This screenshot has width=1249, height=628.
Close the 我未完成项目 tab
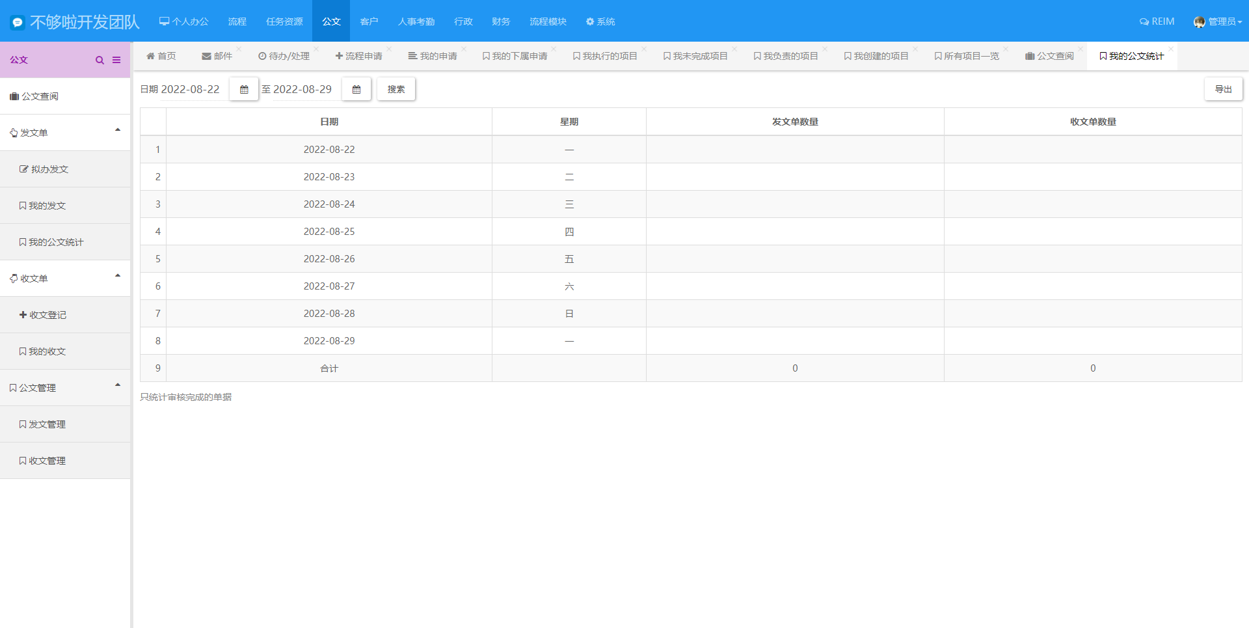[x=734, y=49]
